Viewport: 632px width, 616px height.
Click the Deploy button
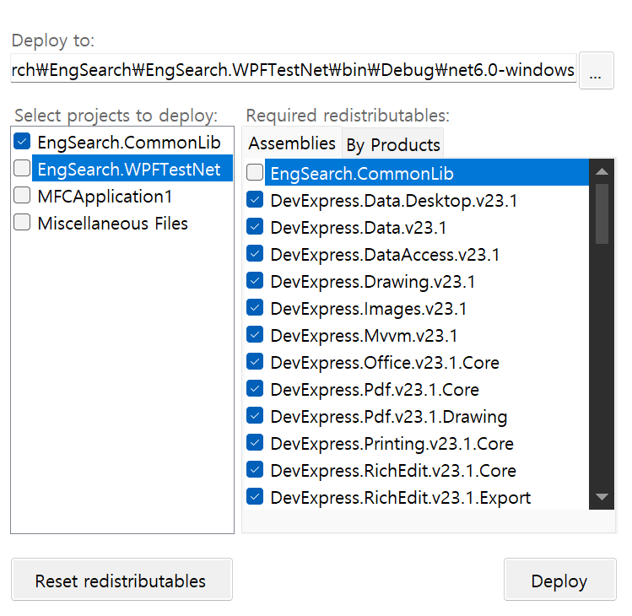click(559, 580)
